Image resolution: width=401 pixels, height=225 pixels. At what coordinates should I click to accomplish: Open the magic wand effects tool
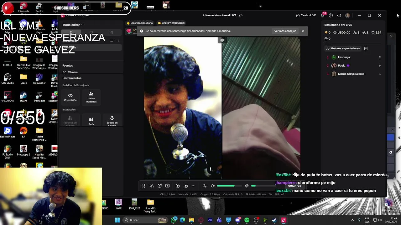point(143,186)
